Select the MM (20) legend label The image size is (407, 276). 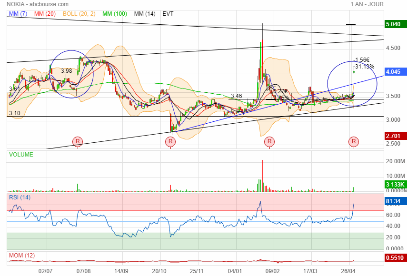tap(45, 14)
